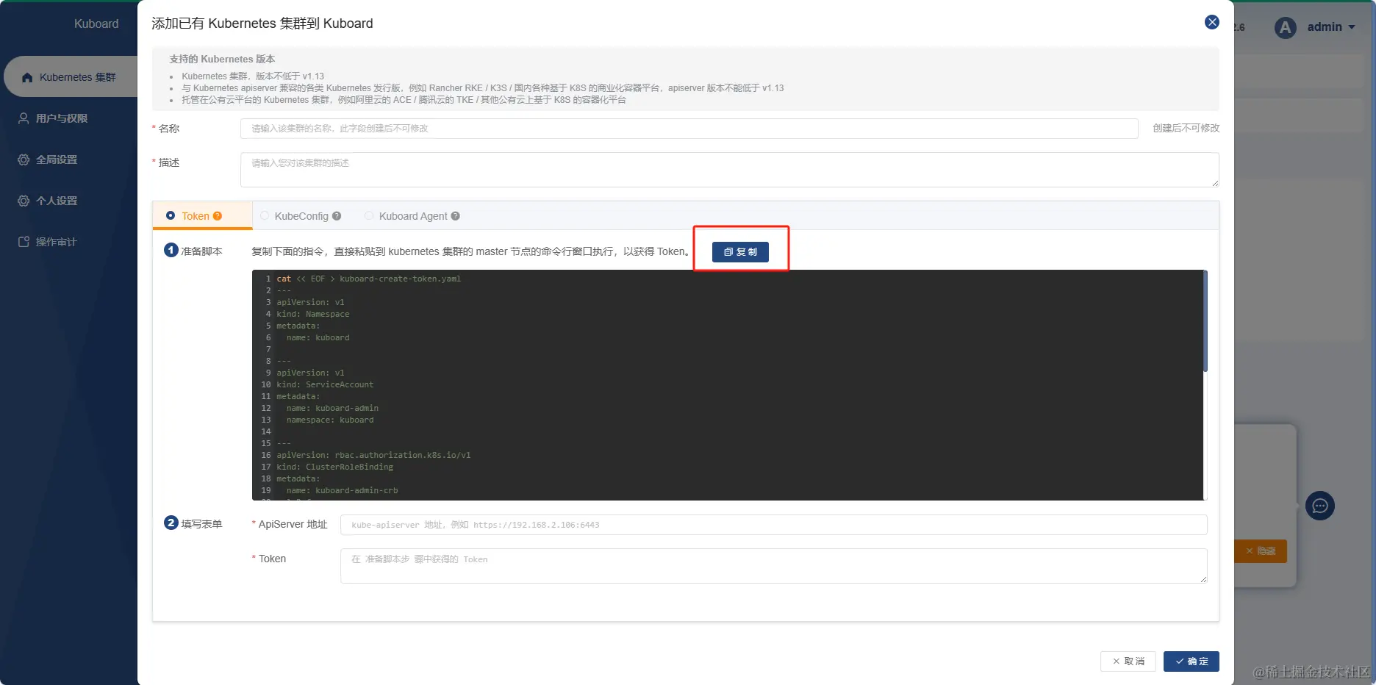Click the gear icon for 全局设置
The image size is (1376, 685).
point(24,159)
